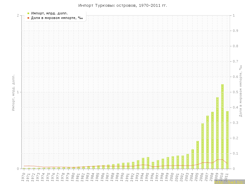Click the 0.5 tick on the right axis
This screenshot has height=184, width=245.
236,92
